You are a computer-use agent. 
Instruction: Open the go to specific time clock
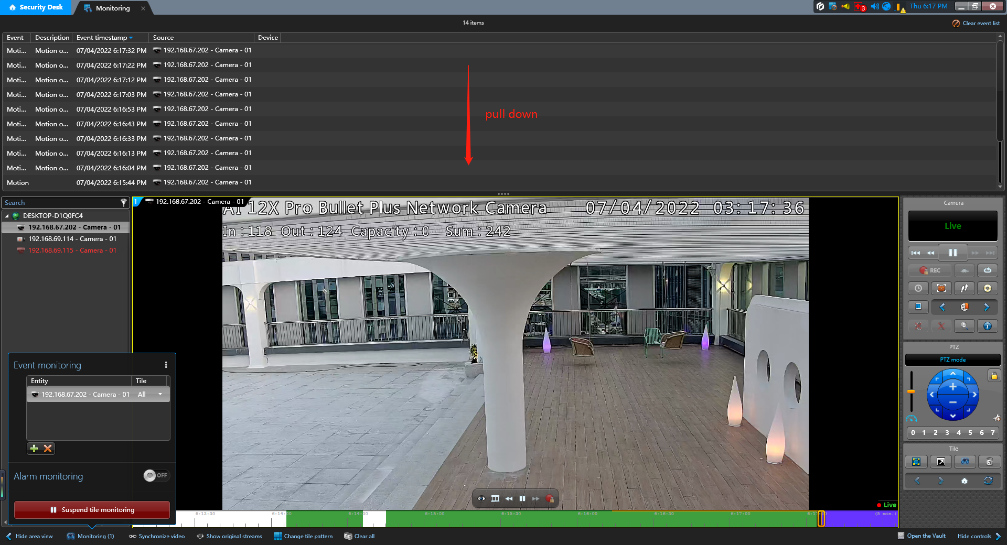point(918,288)
